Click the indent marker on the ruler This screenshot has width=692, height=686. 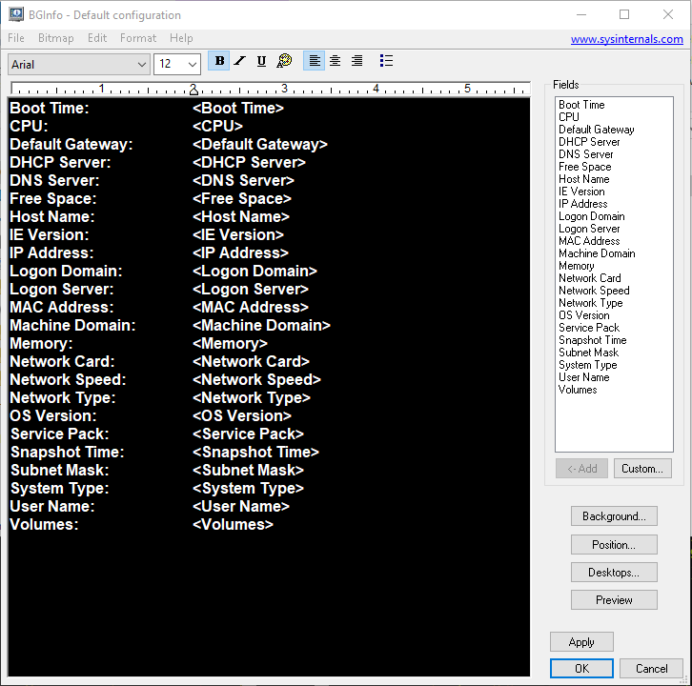193,90
